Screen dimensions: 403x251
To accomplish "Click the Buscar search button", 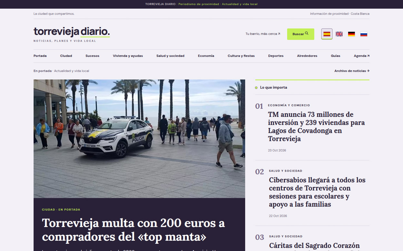I will tap(300, 34).
